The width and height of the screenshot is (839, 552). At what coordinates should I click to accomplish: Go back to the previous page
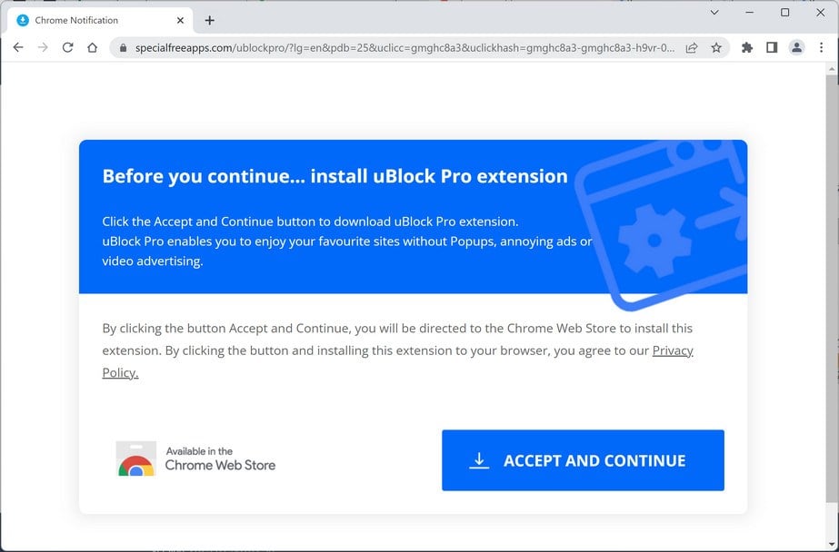click(18, 47)
